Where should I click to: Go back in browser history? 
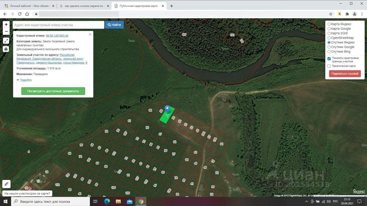pos(5,14)
